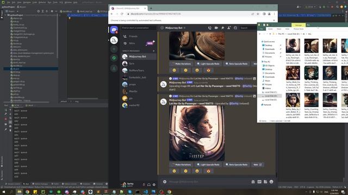Open the emoji picker in message bar
Viewport: 348px width, 195px height.
coord(271,182)
